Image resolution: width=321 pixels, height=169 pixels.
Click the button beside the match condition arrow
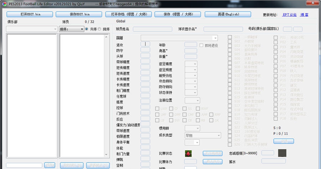pos(213,153)
